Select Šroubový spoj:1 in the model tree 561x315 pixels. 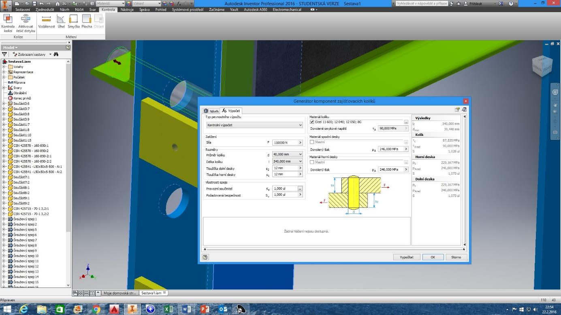pos(25,219)
